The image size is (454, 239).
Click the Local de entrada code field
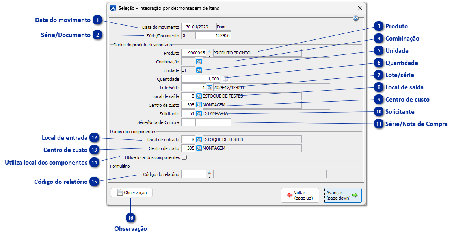point(188,140)
